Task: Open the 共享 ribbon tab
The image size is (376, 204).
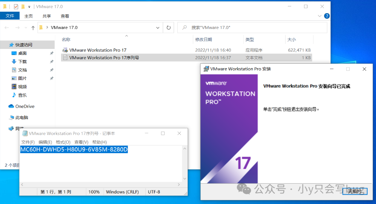Action: pos(46,16)
